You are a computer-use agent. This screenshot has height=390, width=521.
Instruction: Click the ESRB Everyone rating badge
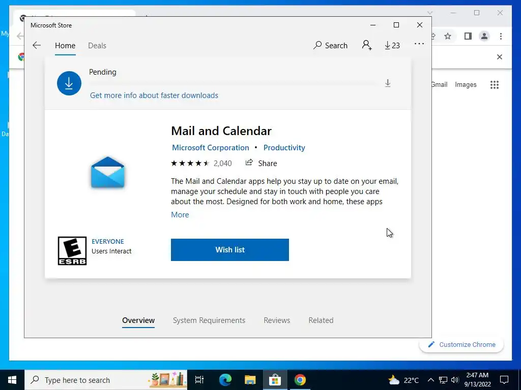pos(72,251)
